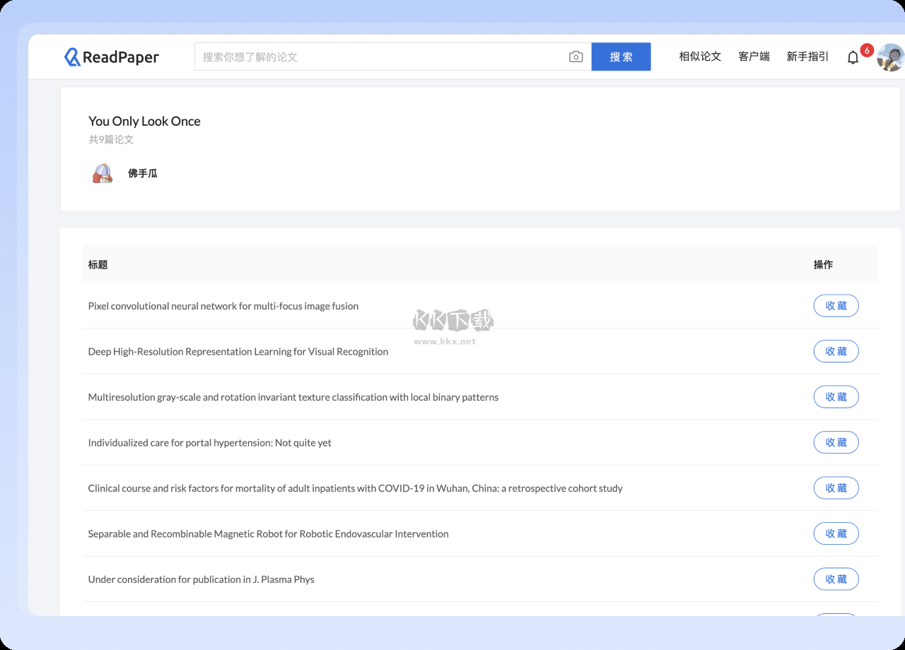Click the 佛手瓜 username link

point(143,173)
